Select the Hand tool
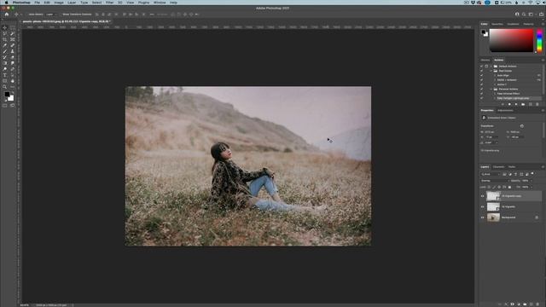 tap(13, 81)
